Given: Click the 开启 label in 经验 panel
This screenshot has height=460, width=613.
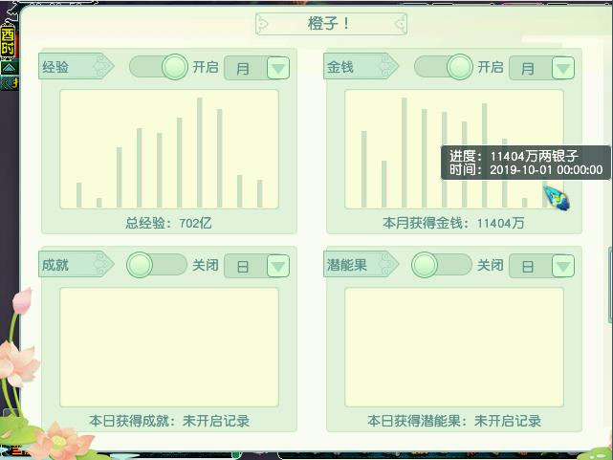Looking at the screenshot, I should tap(206, 67).
